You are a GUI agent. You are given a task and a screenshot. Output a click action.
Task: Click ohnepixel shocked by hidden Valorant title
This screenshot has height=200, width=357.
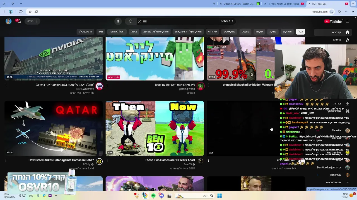249,85
